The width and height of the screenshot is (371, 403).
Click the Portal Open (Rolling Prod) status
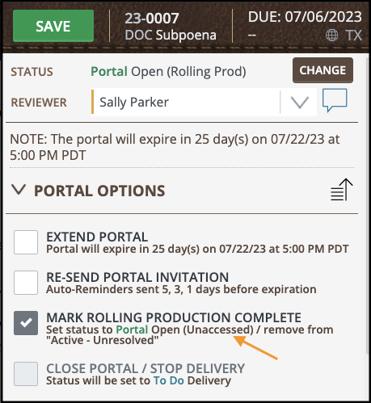[x=168, y=72]
